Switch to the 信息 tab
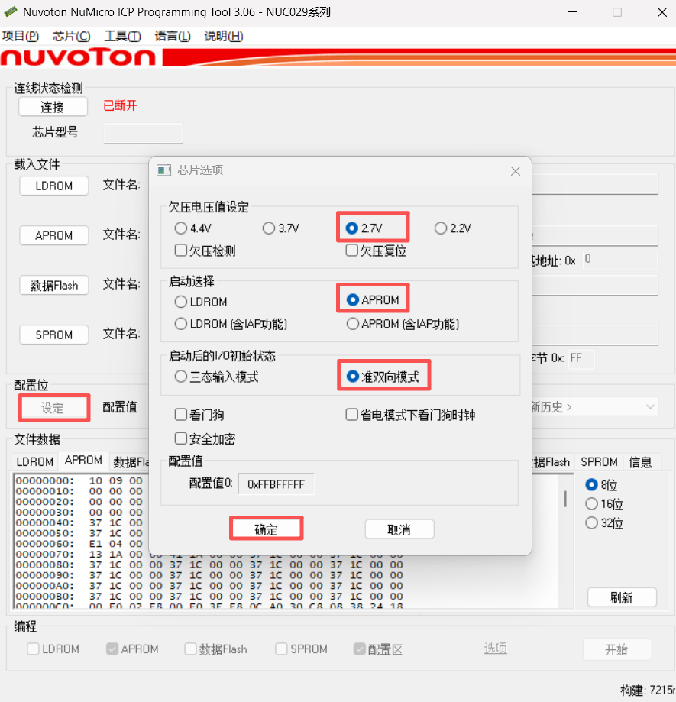This screenshot has width=676, height=702. click(640, 462)
